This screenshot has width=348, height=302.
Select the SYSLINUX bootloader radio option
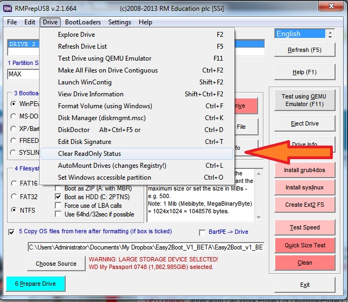13,153
